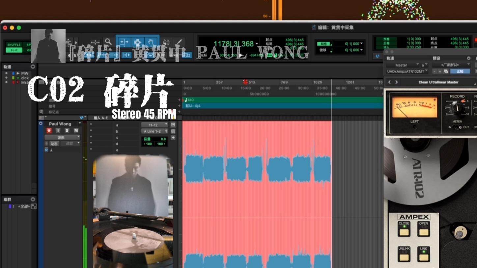Screen dimensions: 477x268
Task: Toggle visibility dot of clck track in track list
Action: [x=6, y=78]
